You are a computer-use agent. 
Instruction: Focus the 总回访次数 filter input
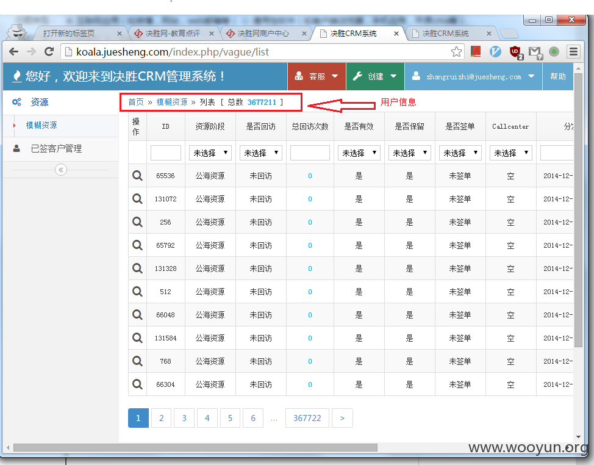(x=310, y=153)
